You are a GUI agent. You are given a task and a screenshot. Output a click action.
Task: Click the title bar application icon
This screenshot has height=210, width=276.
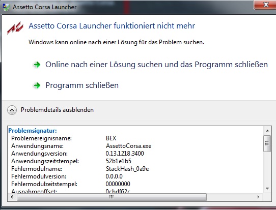pos(6,7)
